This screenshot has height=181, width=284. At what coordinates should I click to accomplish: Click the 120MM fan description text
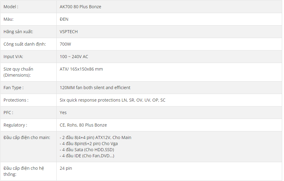click(95, 88)
